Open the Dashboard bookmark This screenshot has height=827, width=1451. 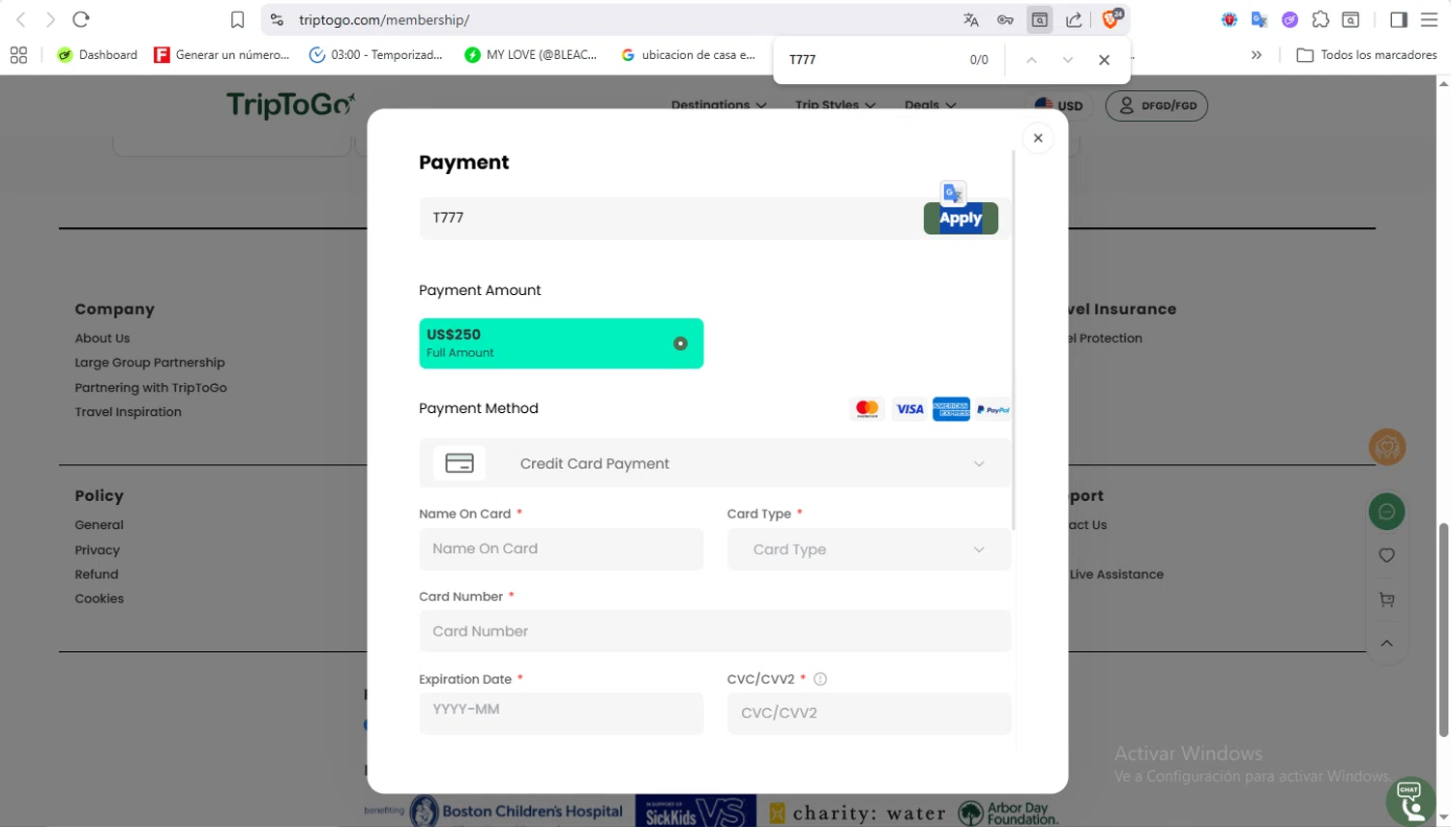[98, 55]
